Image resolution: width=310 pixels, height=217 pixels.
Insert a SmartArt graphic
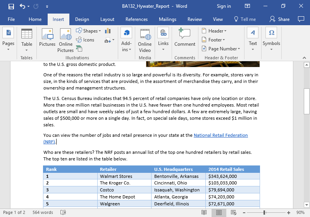[79, 48]
